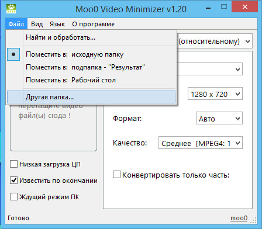
Task: Click the window resize grip
Action: (253, 220)
